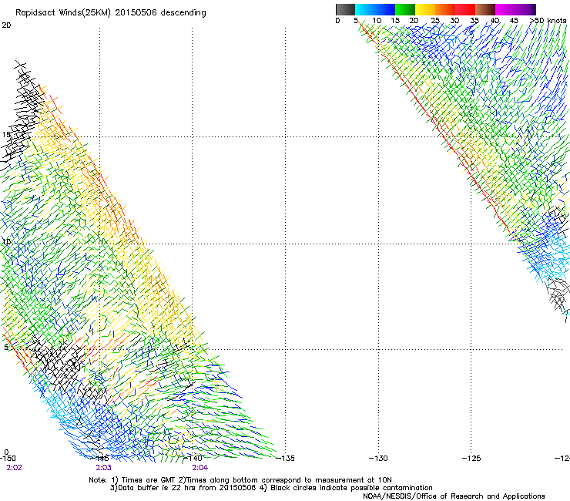Click the magenta 40-45 knots legend swatch
This screenshot has width=570, height=501.
tap(505, 9)
